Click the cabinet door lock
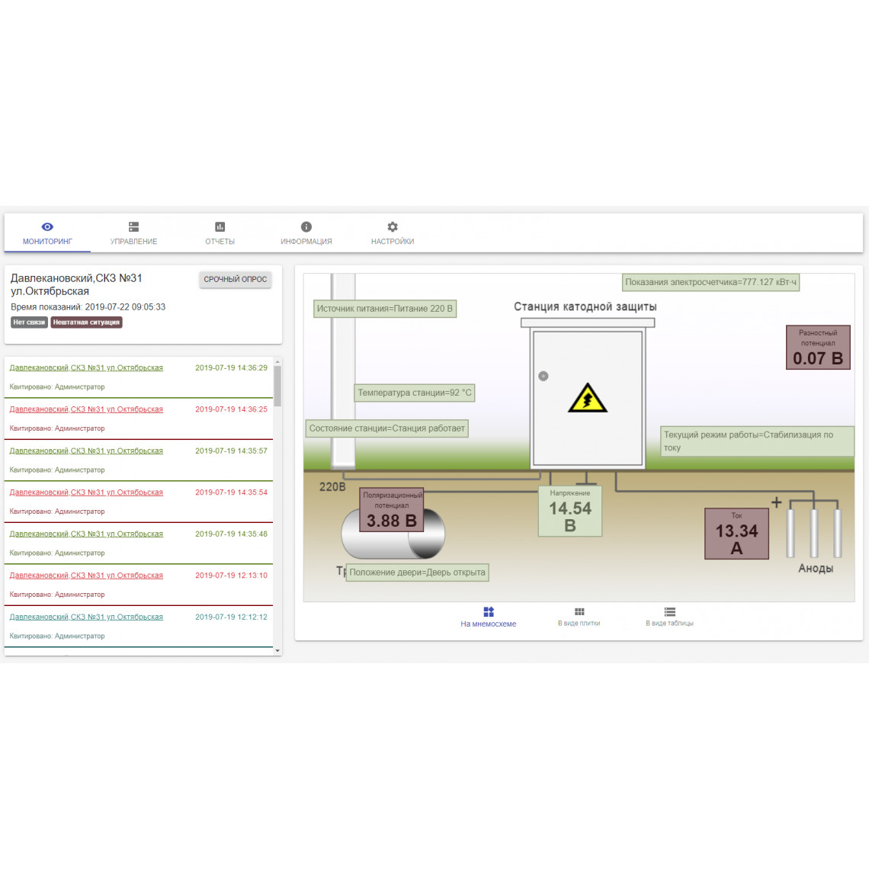 [x=544, y=377]
